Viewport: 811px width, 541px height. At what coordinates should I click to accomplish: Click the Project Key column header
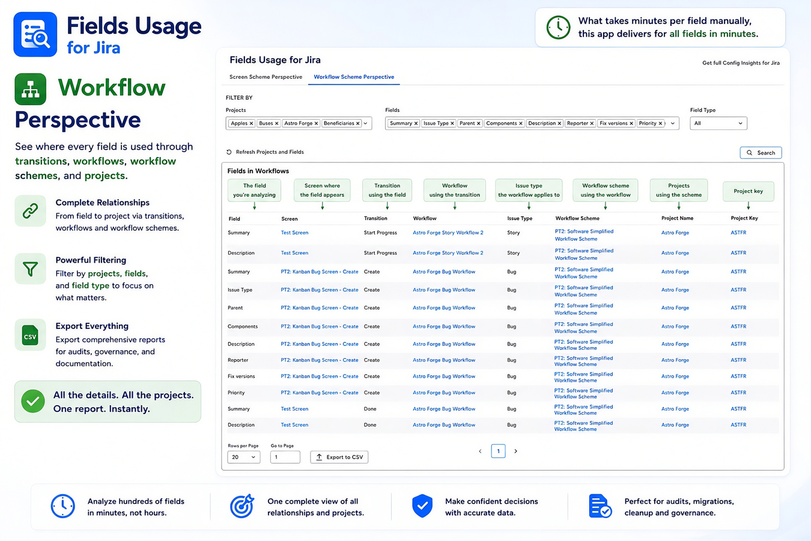pos(744,218)
